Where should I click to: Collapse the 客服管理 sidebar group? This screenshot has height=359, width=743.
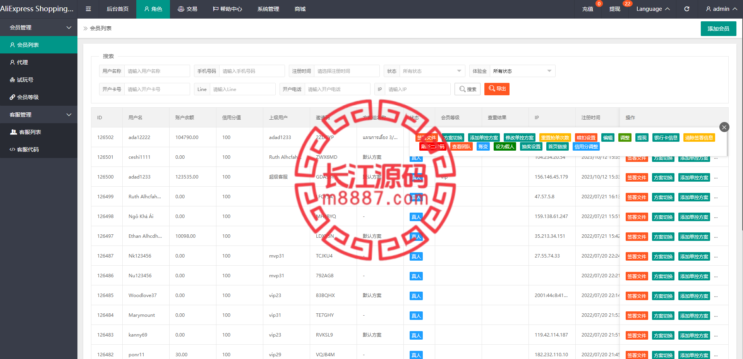pos(39,115)
